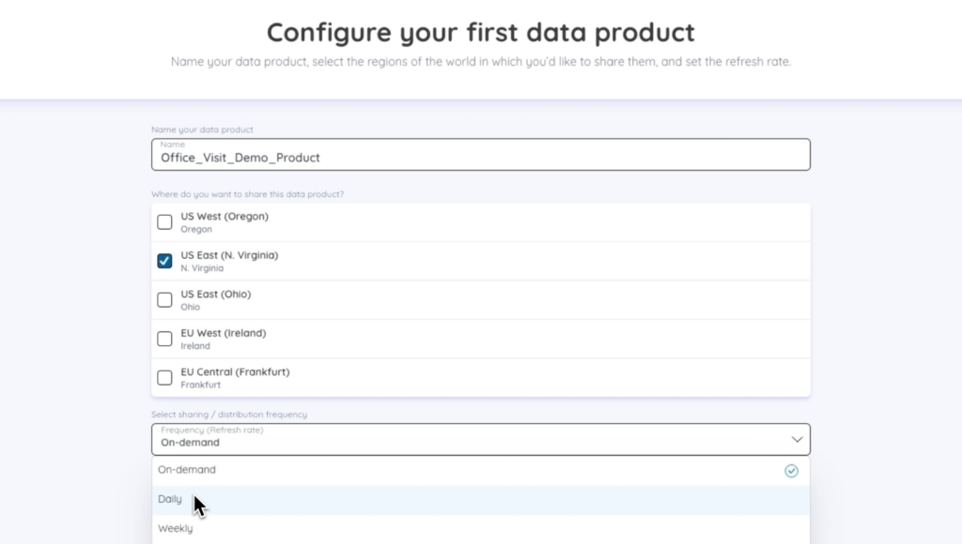Tick the US East (Ohio) checkbox
Screen dimensions: 962x544
[164, 299]
